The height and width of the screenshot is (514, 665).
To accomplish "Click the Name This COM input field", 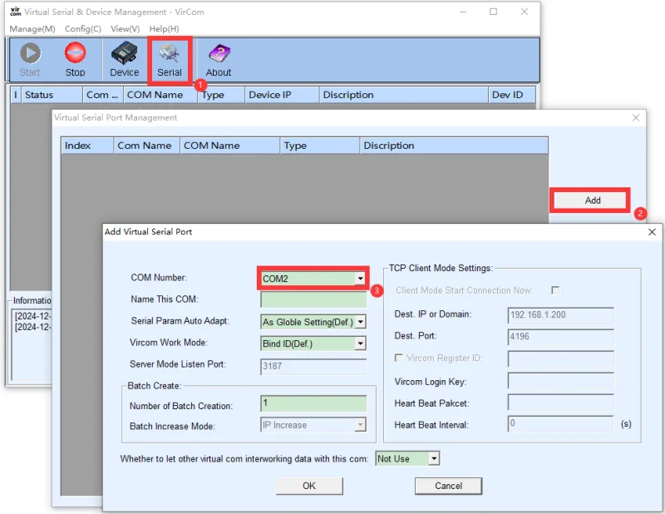I will tap(313, 299).
